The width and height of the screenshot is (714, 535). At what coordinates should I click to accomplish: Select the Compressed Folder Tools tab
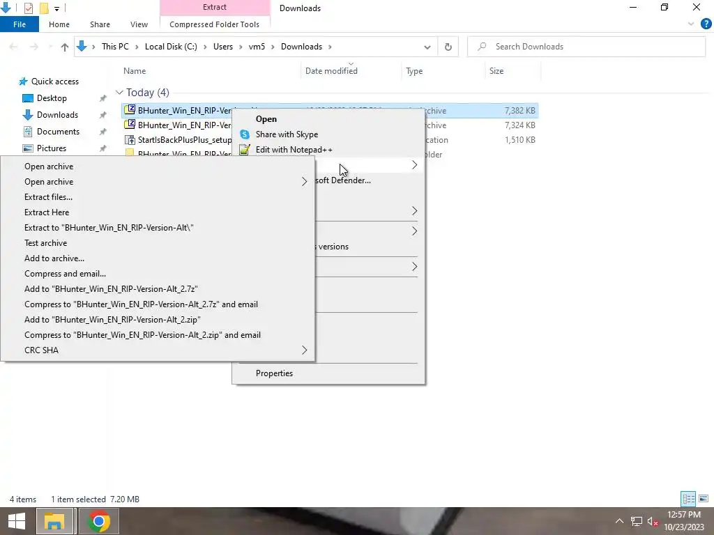[x=215, y=24]
